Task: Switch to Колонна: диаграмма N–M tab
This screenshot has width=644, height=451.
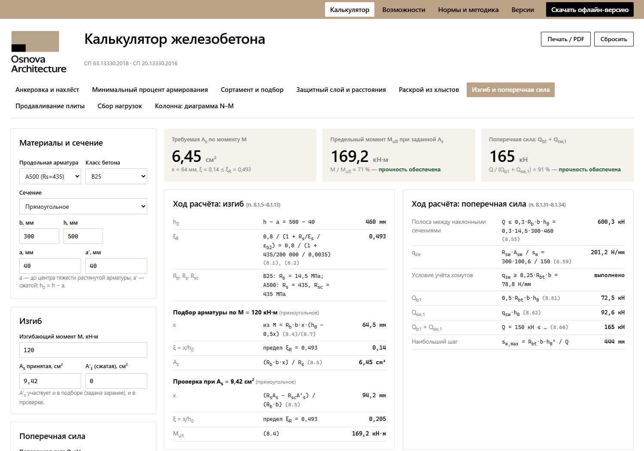Action: [194, 106]
